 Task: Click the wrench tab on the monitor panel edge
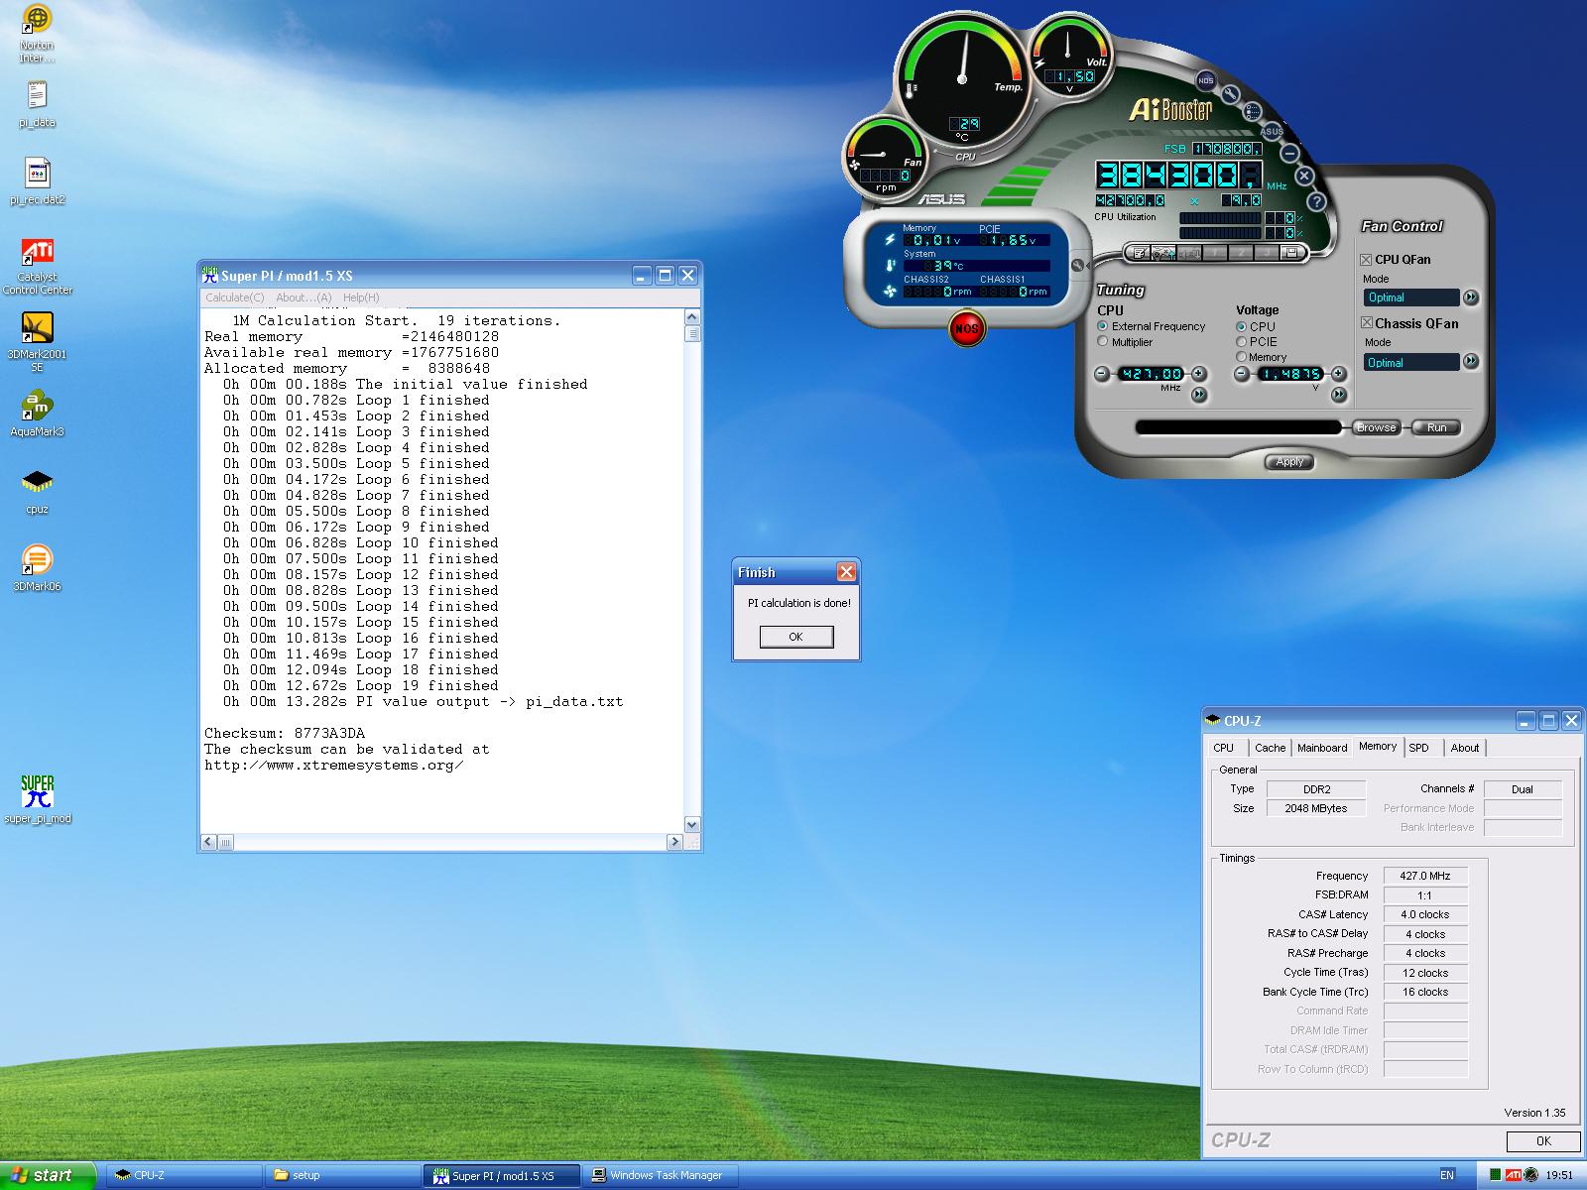(1078, 265)
